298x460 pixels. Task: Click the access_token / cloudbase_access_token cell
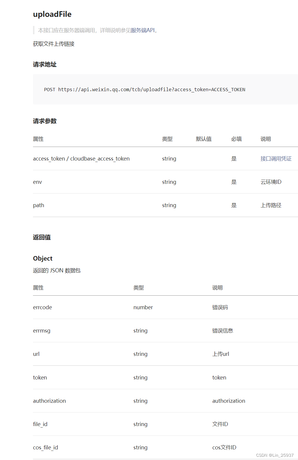[x=81, y=159]
